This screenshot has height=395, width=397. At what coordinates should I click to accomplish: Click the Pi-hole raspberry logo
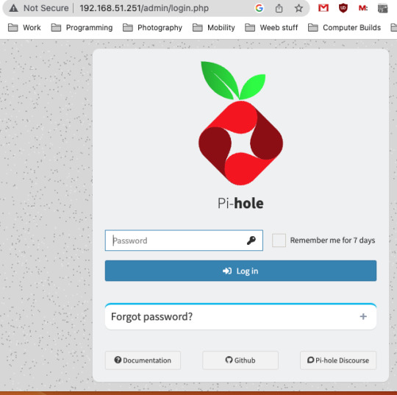pyautogui.click(x=240, y=123)
